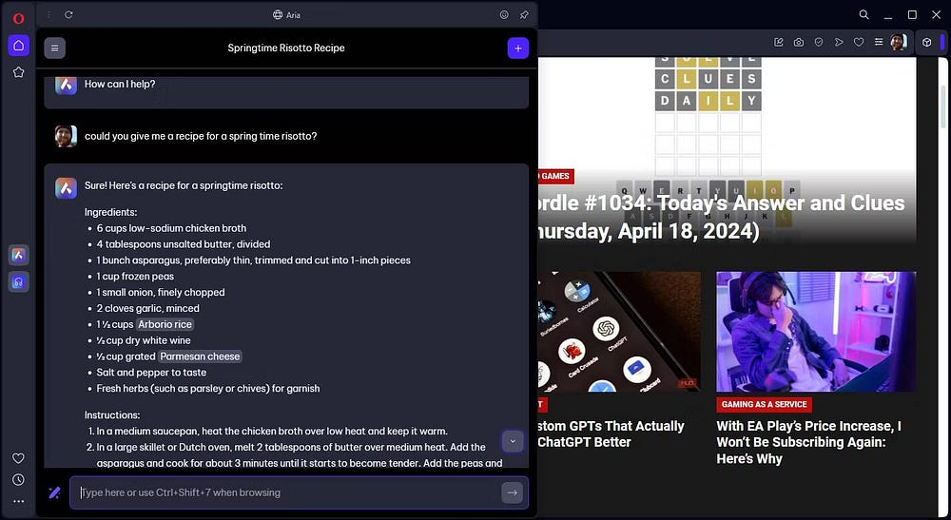Image resolution: width=951 pixels, height=520 pixels.
Task: Open the phone apps ChatGPT article thumbnail
Action: pyautogui.click(x=619, y=332)
